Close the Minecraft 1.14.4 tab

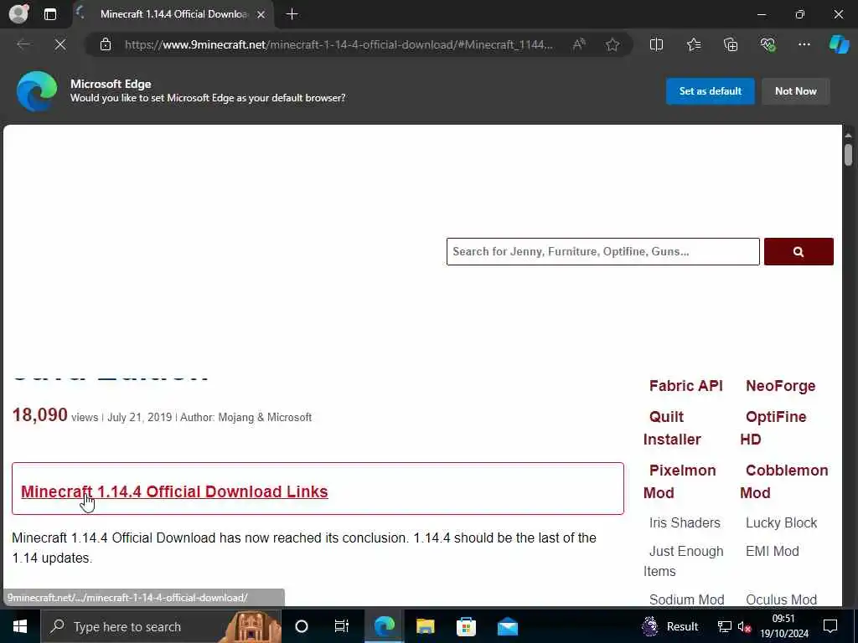(x=261, y=15)
